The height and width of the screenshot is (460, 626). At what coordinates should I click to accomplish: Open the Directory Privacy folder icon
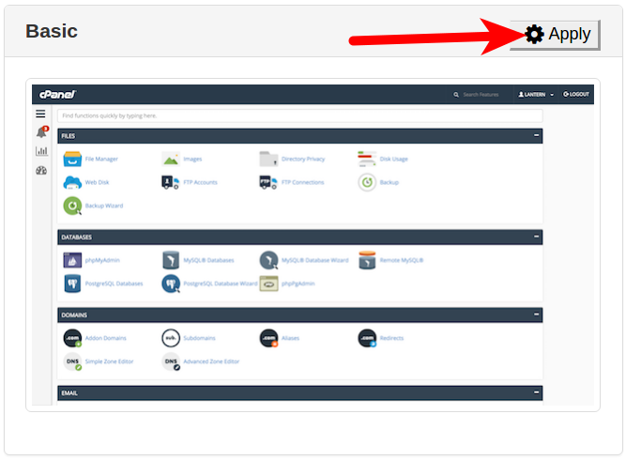[x=268, y=159]
